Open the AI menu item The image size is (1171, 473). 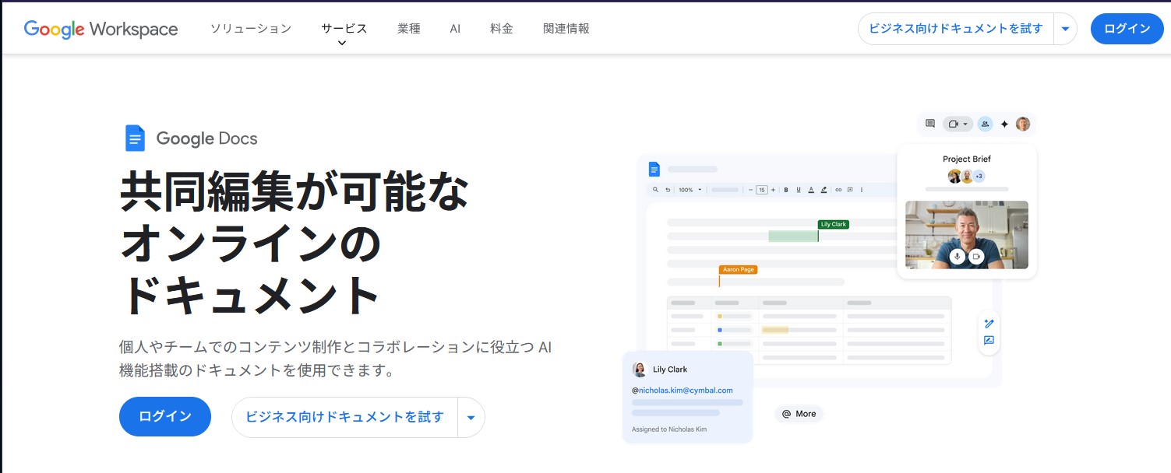[455, 29]
